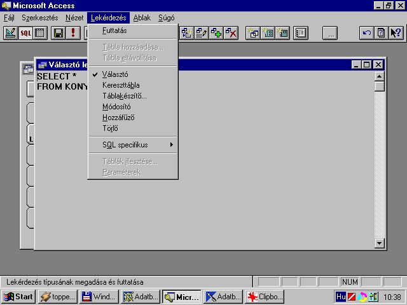The height and width of the screenshot is (305, 407).
Task: Click the SELECT * line in SQL text
Action: (57, 76)
